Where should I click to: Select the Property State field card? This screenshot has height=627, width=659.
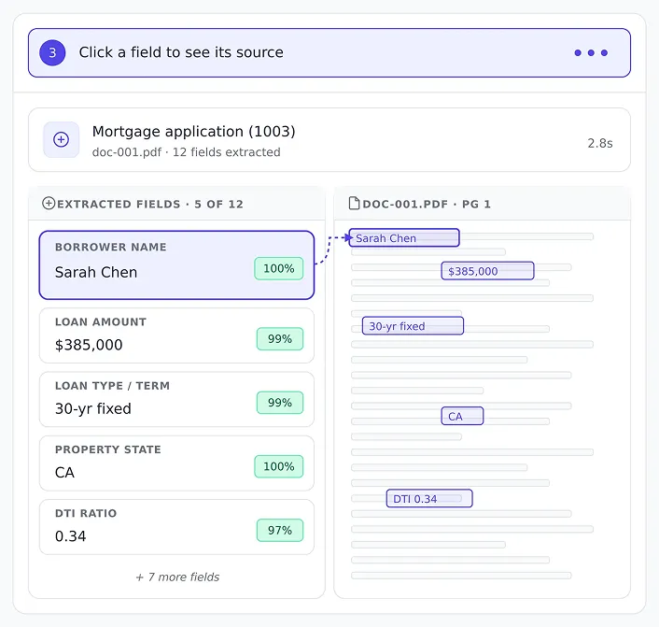(x=176, y=463)
